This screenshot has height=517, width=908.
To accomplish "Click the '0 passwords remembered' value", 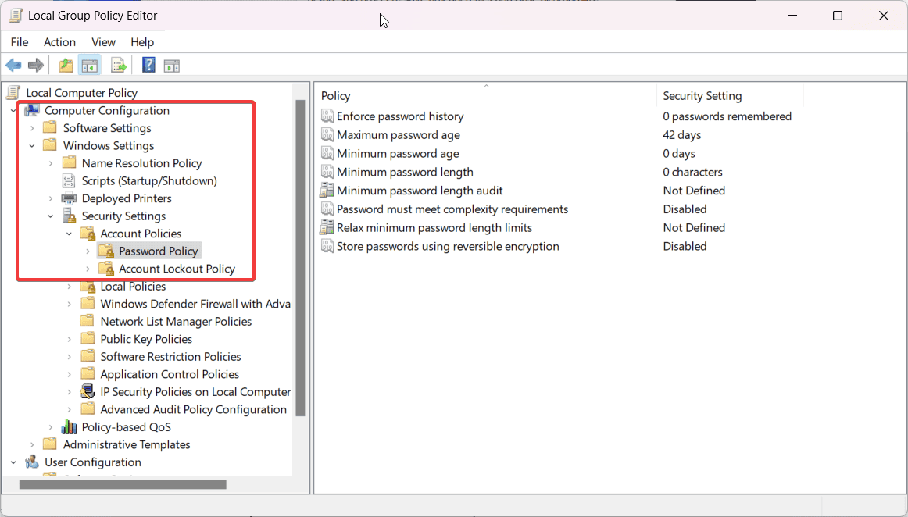I will point(727,116).
